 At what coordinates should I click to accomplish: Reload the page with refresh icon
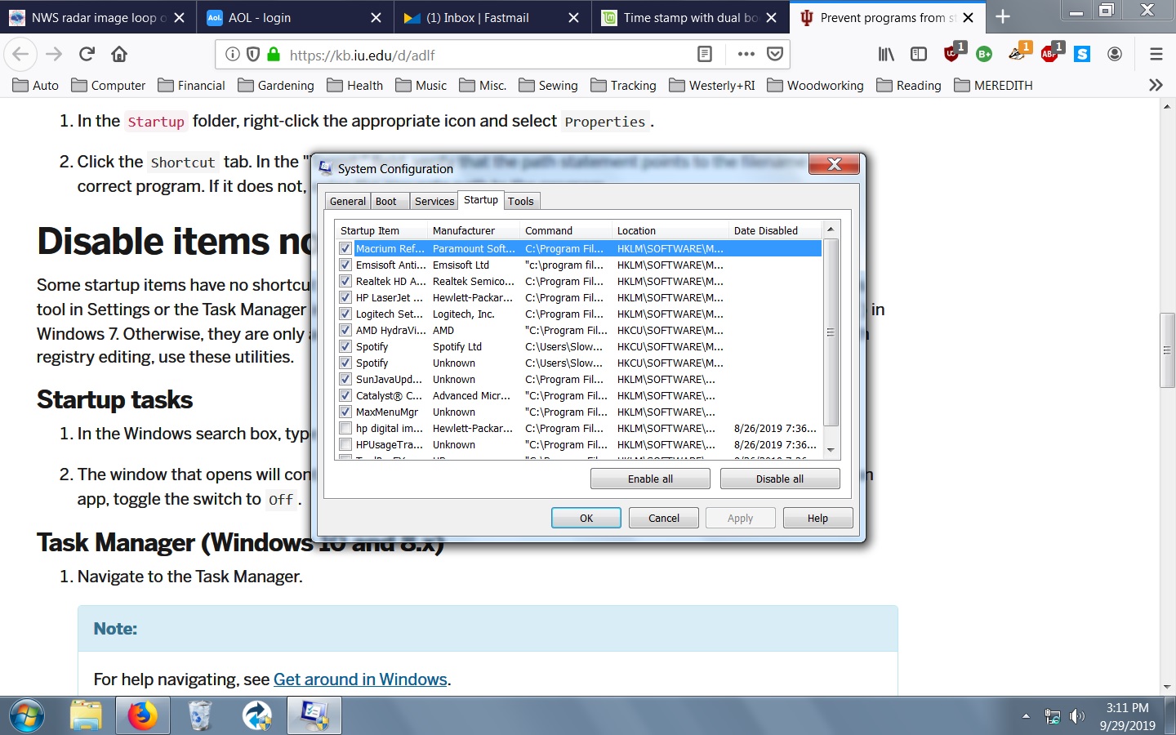tap(87, 55)
